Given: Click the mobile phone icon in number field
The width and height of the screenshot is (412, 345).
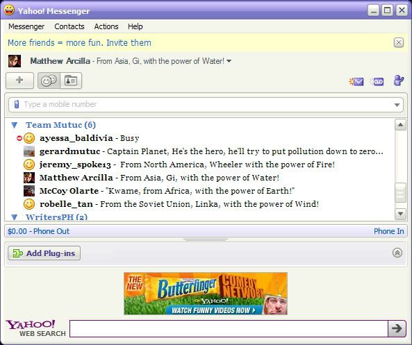Looking at the screenshot, I should click(x=17, y=104).
